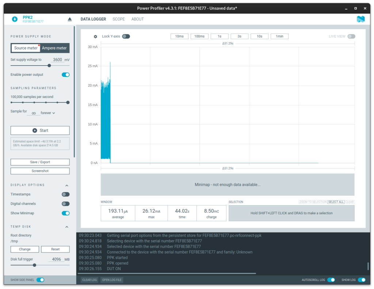The height and width of the screenshot is (289, 374).
Task: Click the eject device icon
Action: [x=70, y=19]
